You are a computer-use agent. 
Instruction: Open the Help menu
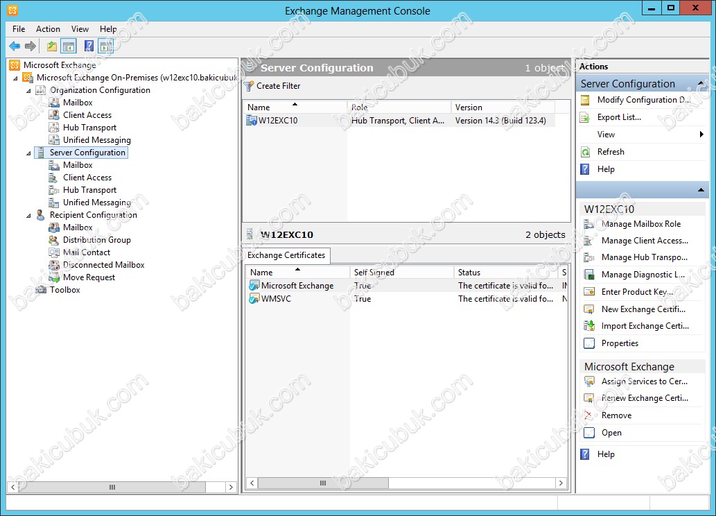pos(108,29)
